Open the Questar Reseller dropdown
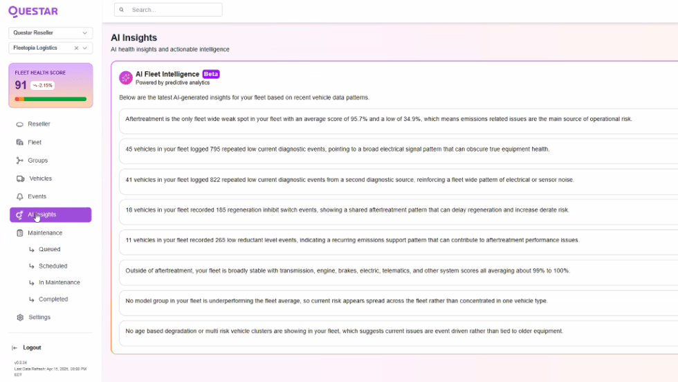 (x=51, y=33)
